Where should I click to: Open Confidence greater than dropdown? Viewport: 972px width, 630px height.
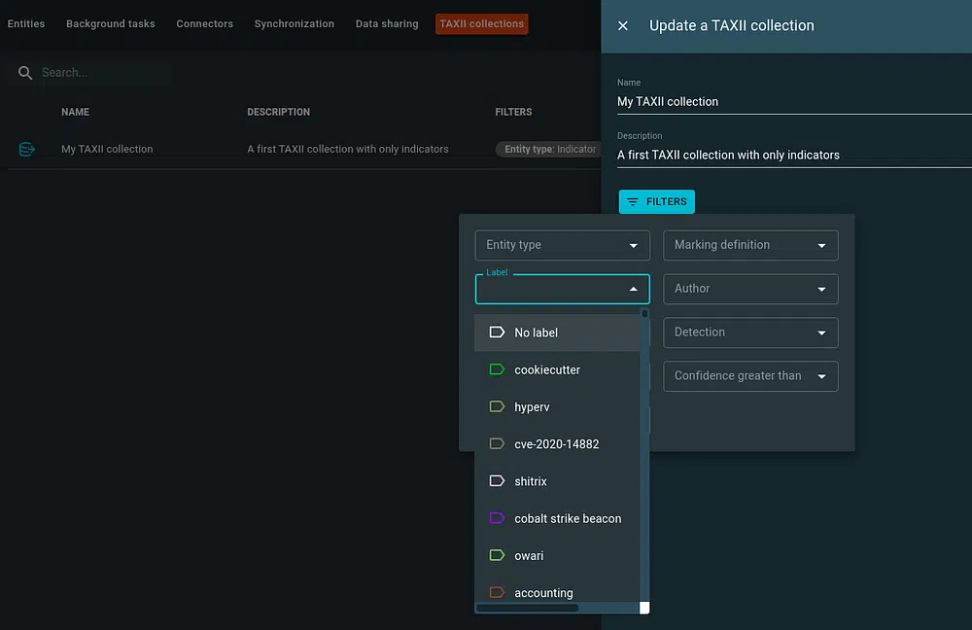coord(750,376)
